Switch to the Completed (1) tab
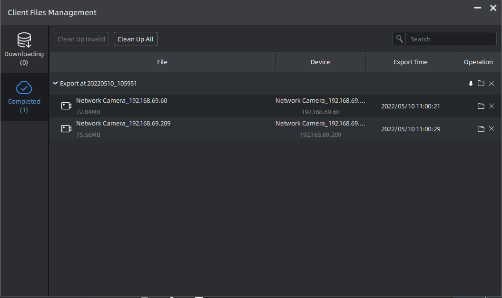 [24, 97]
